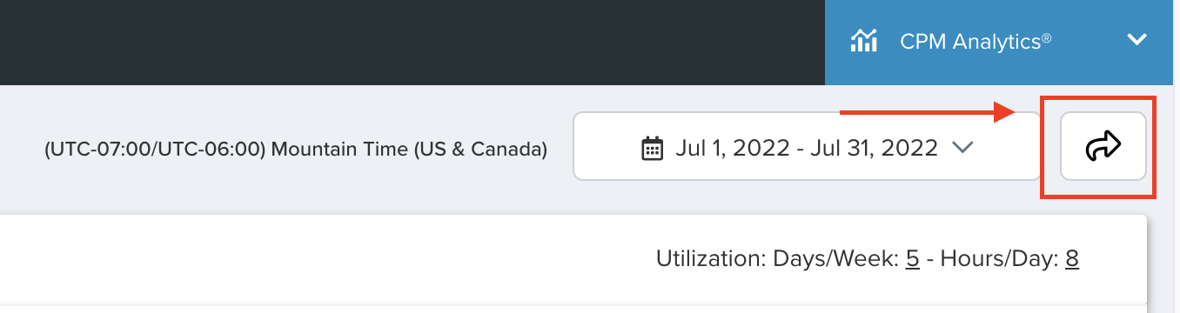Image resolution: width=1180 pixels, height=313 pixels.
Task: Click the Mountain Time timezone label
Action: tap(296, 150)
